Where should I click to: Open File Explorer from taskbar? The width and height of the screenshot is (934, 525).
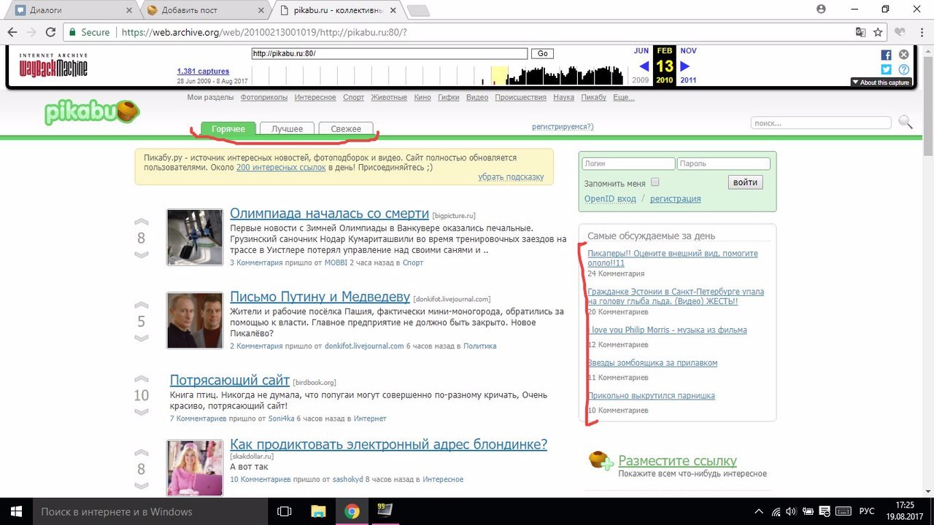(318, 511)
